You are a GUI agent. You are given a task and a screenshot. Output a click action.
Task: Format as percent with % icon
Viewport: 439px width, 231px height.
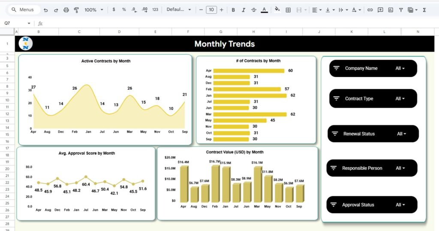124,9
